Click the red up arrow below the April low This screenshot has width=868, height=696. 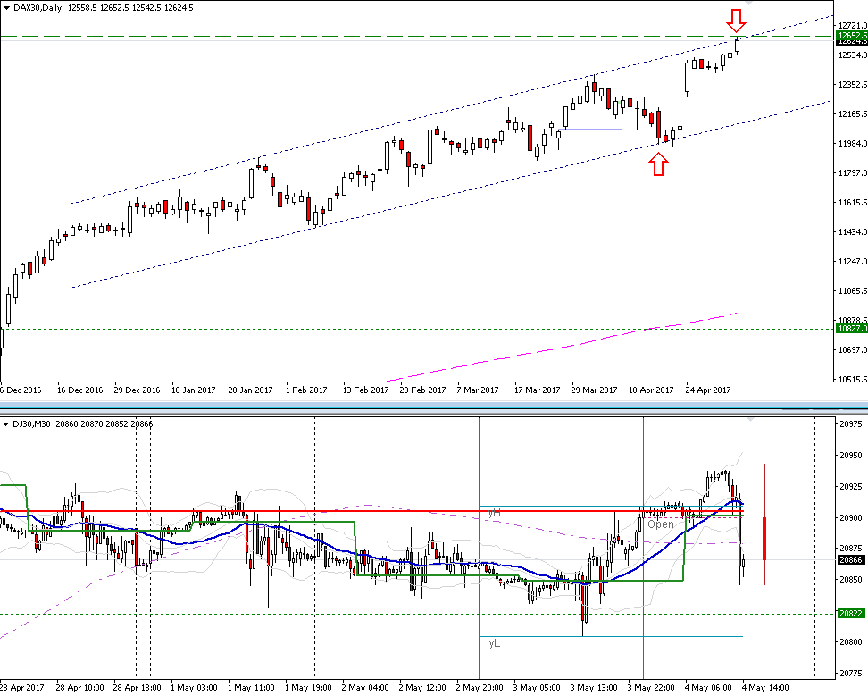coord(658,164)
